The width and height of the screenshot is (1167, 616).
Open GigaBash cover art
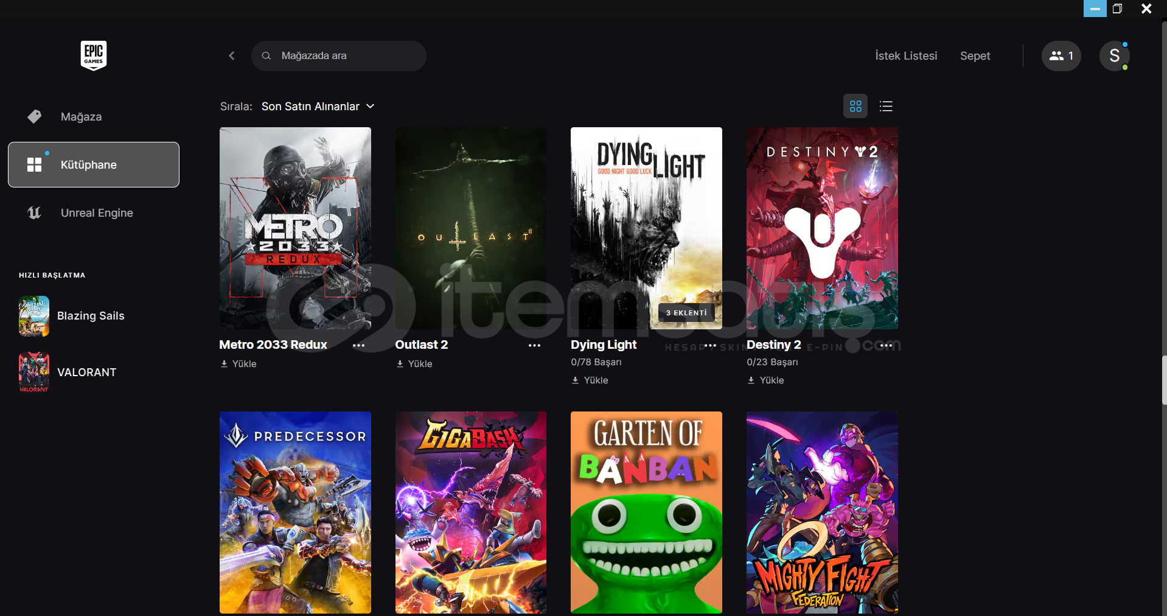point(471,513)
